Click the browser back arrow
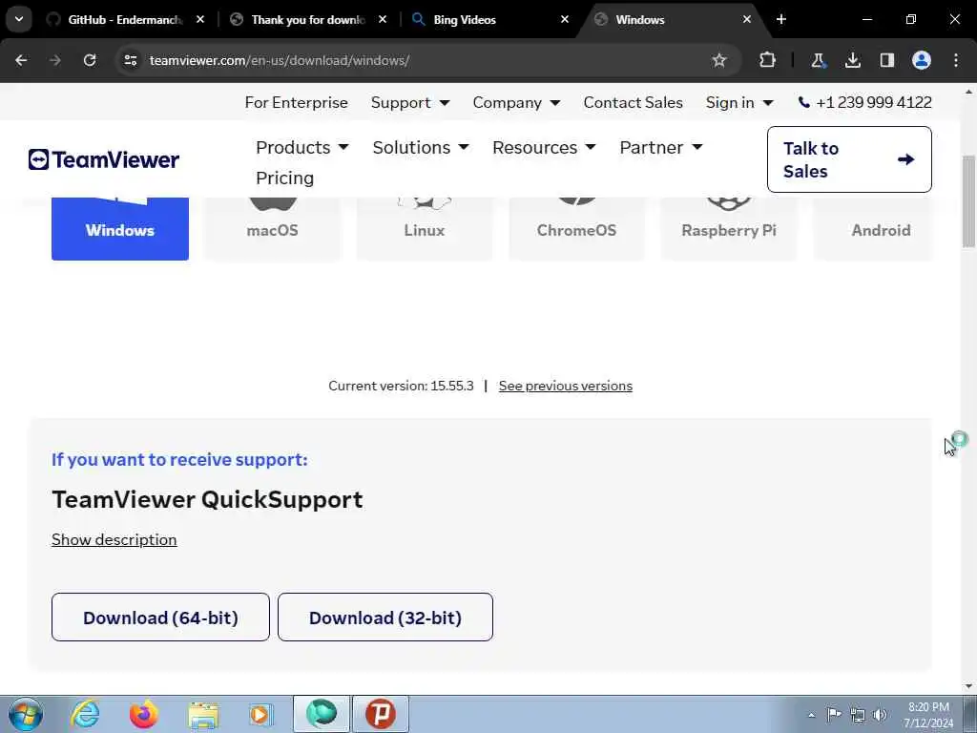This screenshot has width=977, height=733. click(21, 60)
